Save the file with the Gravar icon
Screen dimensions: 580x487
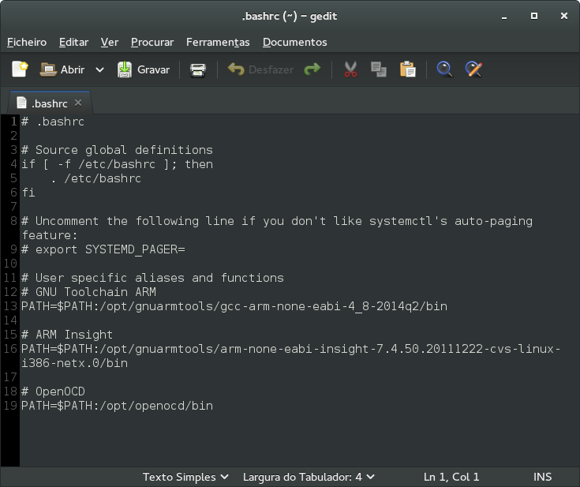click(125, 69)
